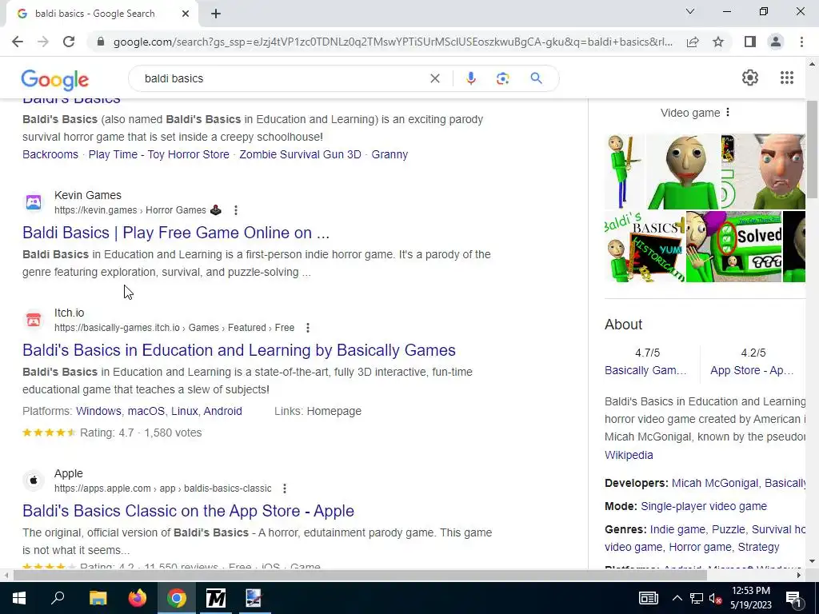The width and height of the screenshot is (819, 614).
Task: Open more options for Kevin Games result
Action: point(236,210)
